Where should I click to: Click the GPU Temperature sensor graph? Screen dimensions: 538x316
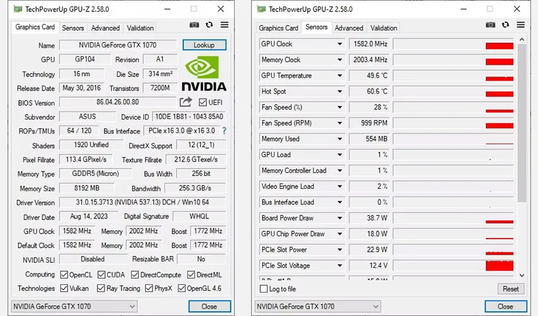pyautogui.click(x=453, y=75)
